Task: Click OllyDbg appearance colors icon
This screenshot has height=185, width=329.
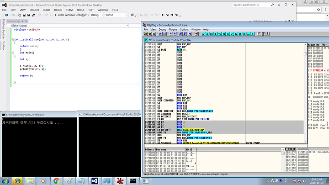Action: coord(264,34)
